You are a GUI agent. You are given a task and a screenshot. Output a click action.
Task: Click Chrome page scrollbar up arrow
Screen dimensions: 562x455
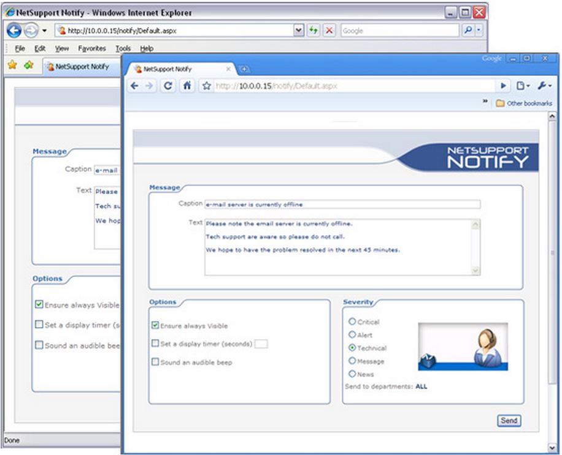point(552,116)
